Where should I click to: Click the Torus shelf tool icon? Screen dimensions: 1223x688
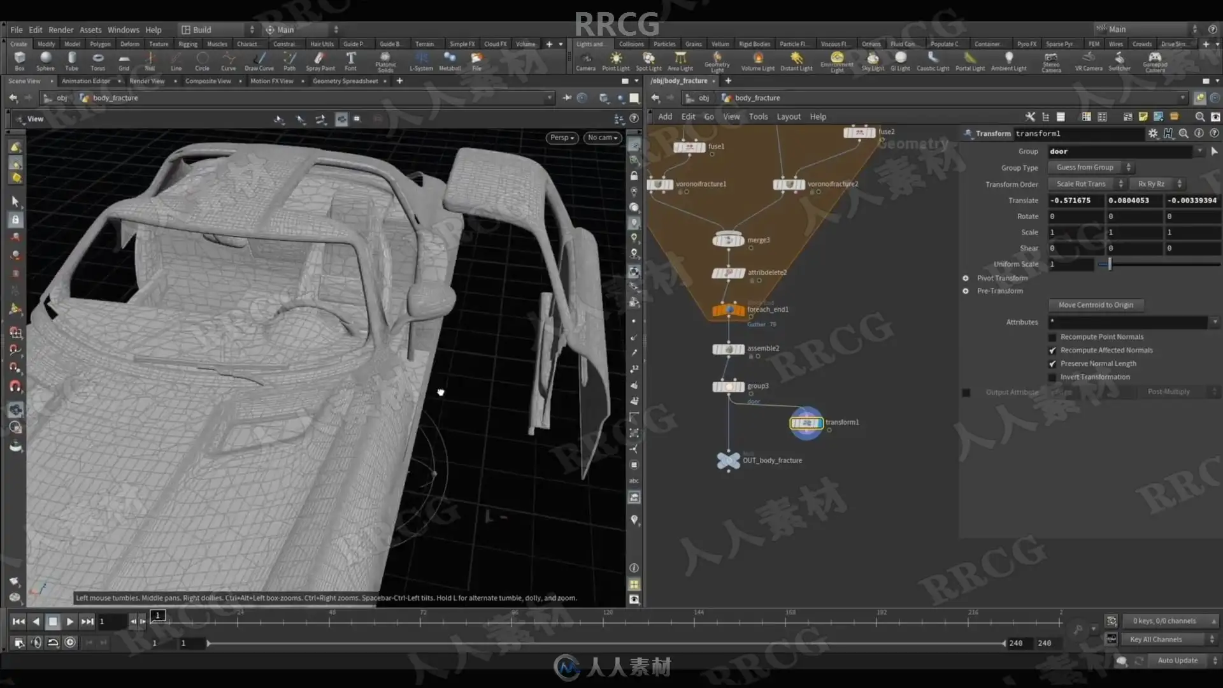[97, 59]
